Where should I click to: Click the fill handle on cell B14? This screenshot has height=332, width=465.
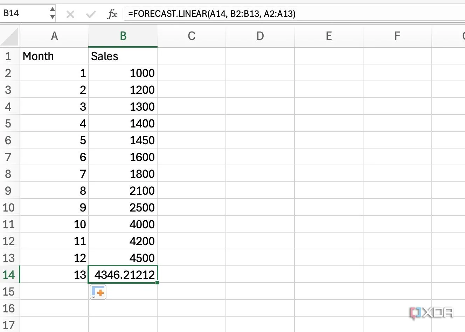click(x=157, y=282)
